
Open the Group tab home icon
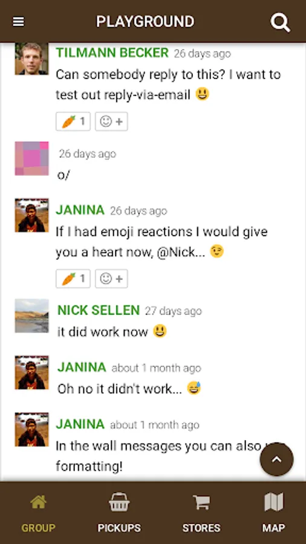pos(38,502)
